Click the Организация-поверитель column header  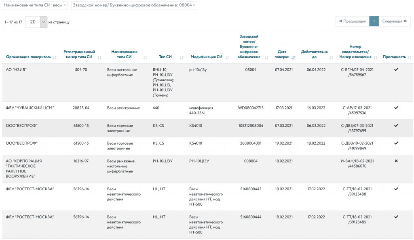point(29,57)
